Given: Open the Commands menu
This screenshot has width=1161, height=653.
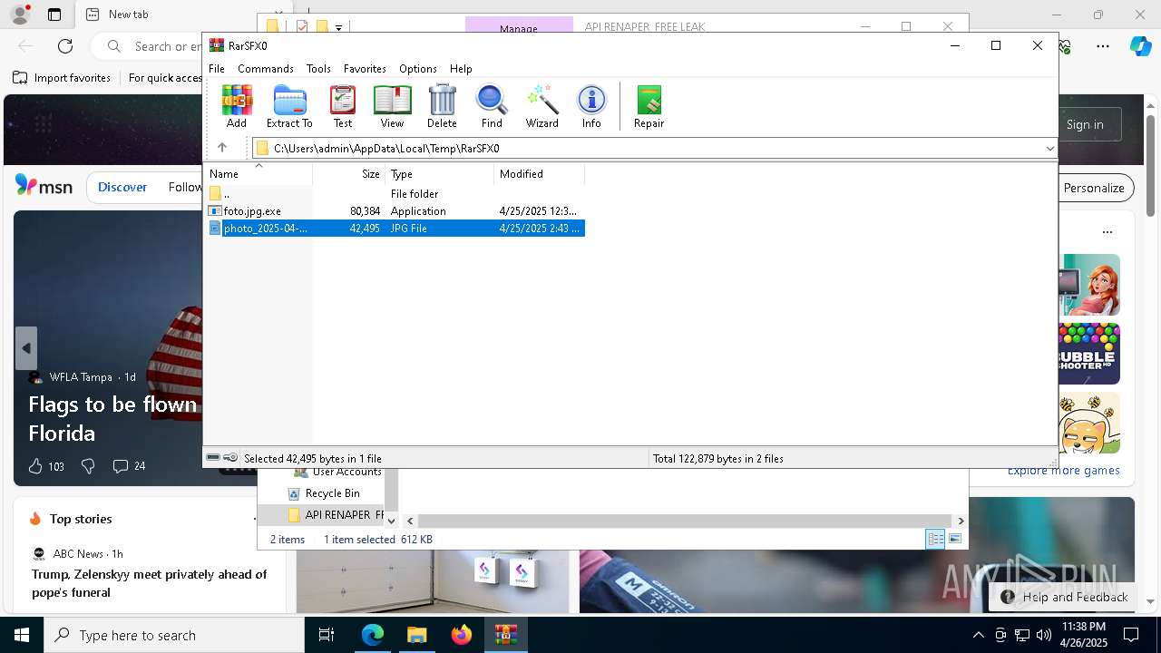Looking at the screenshot, I should pyautogui.click(x=266, y=68).
